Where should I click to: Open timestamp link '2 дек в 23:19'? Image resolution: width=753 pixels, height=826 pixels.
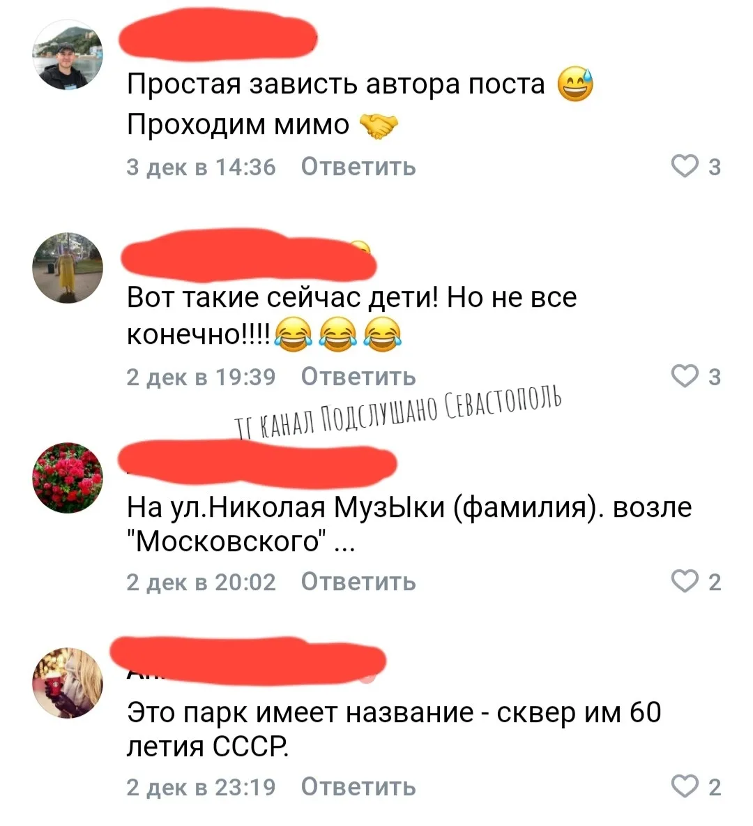201,786
